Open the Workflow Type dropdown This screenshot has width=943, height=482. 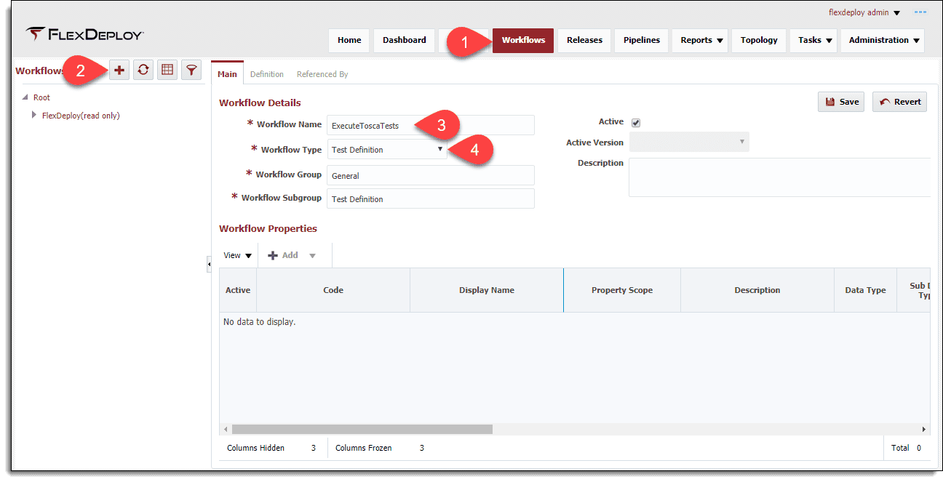pos(387,149)
